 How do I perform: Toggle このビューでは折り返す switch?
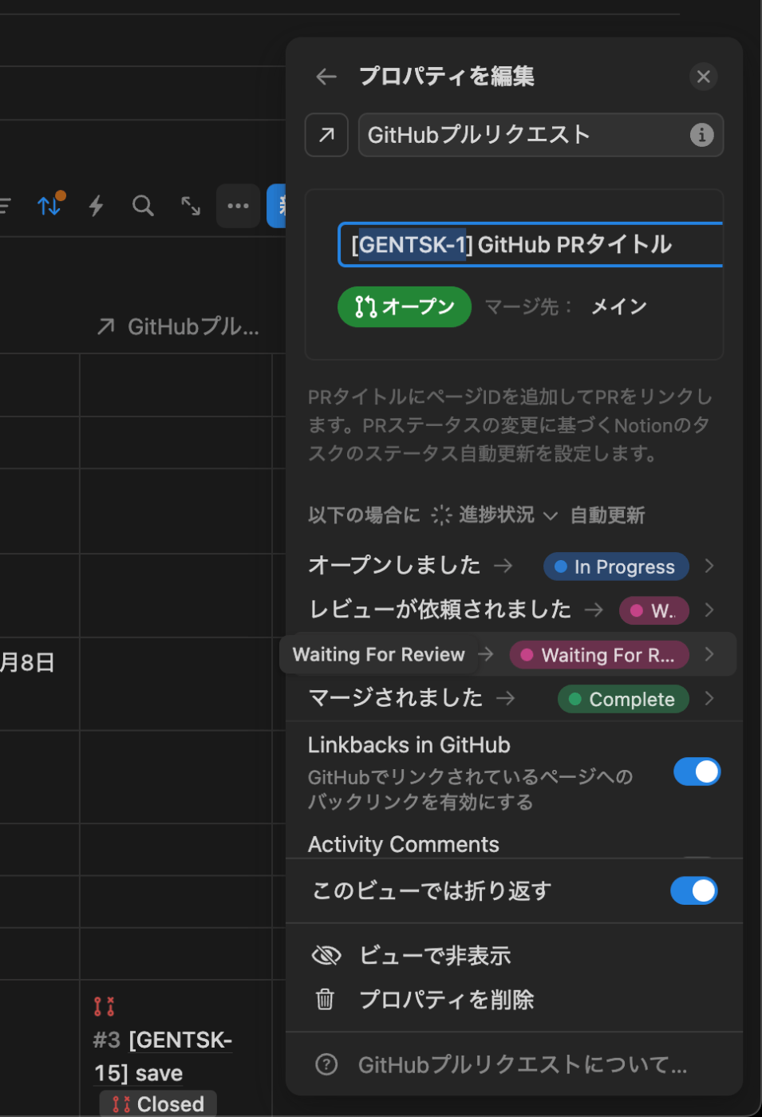tap(694, 890)
